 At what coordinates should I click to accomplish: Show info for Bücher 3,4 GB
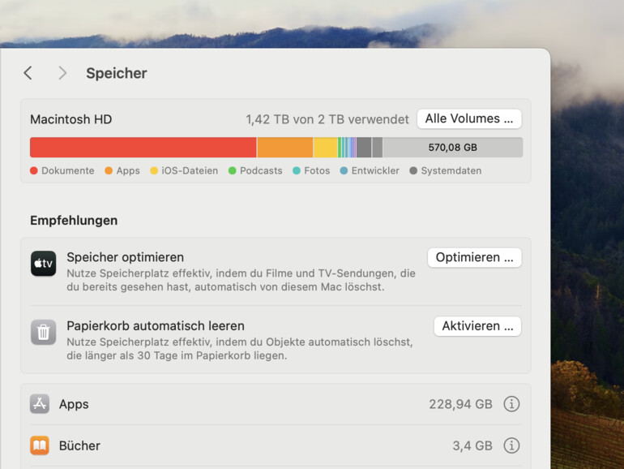511,445
